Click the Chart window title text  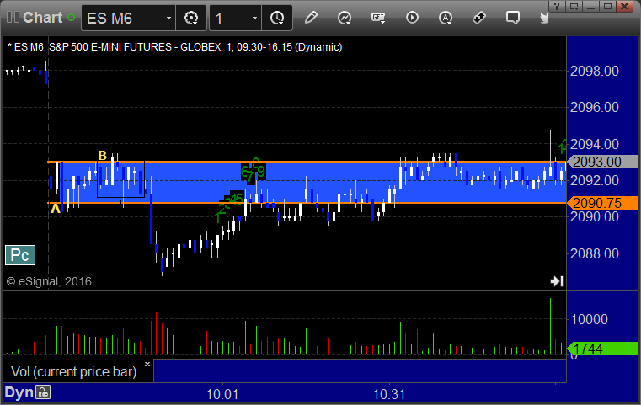(42, 18)
